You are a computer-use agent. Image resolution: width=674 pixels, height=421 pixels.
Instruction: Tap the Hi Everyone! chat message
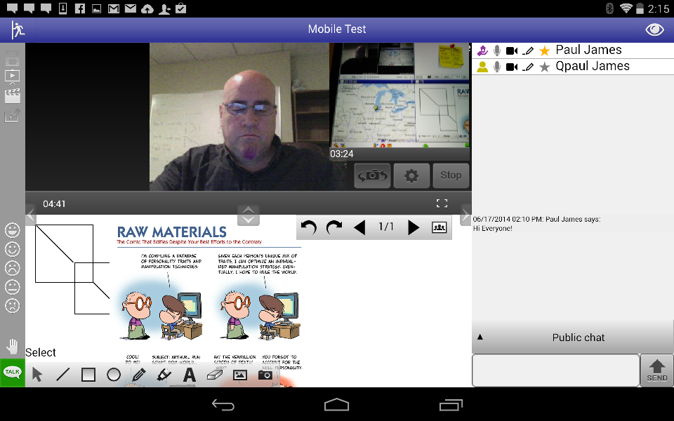[493, 229]
